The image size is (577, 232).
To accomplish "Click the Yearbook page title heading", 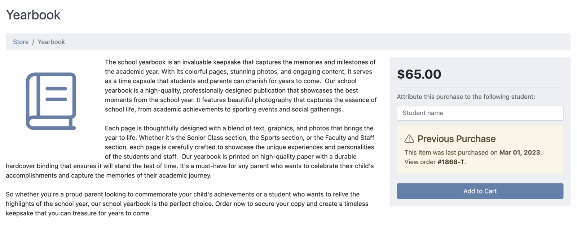I will tap(33, 15).
